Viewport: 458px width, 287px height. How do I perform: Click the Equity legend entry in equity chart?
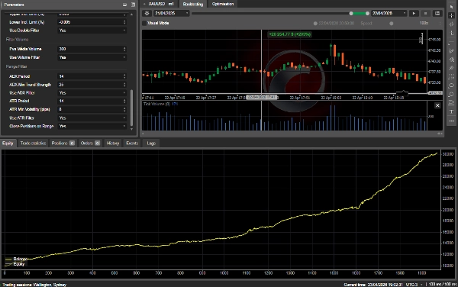pyautogui.click(x=15, y=264)
